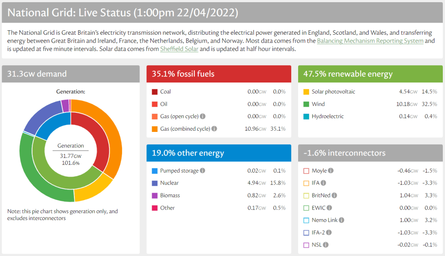Show info for IFA interconnector
The height and width of the screenshot is (256, 445).
323,183
